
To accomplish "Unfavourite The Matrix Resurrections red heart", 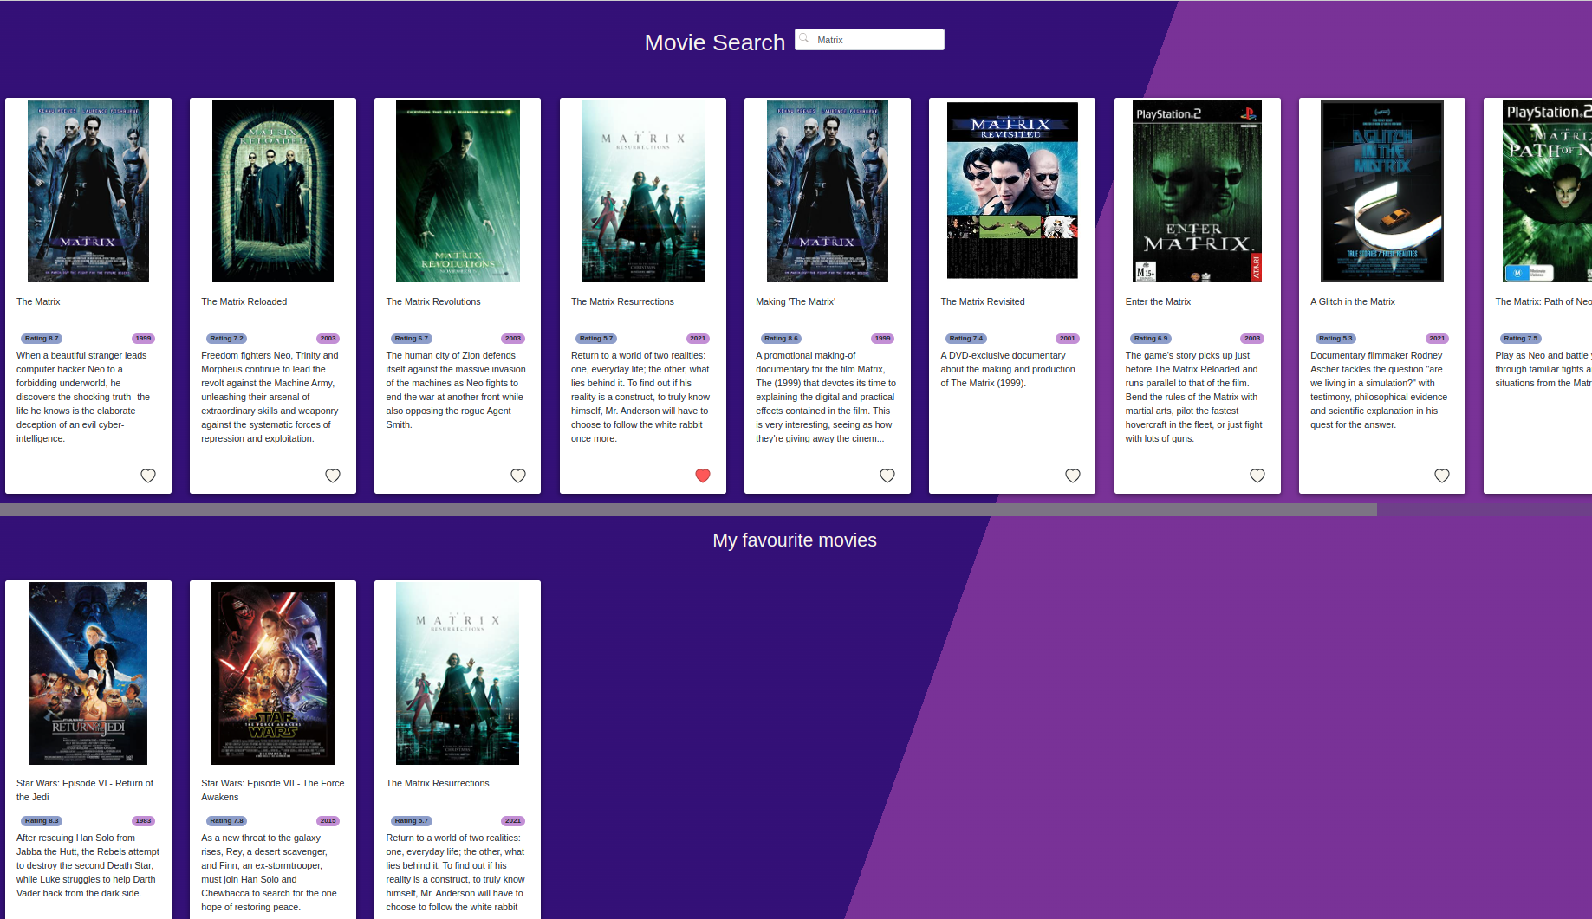I will coord(703,476).
